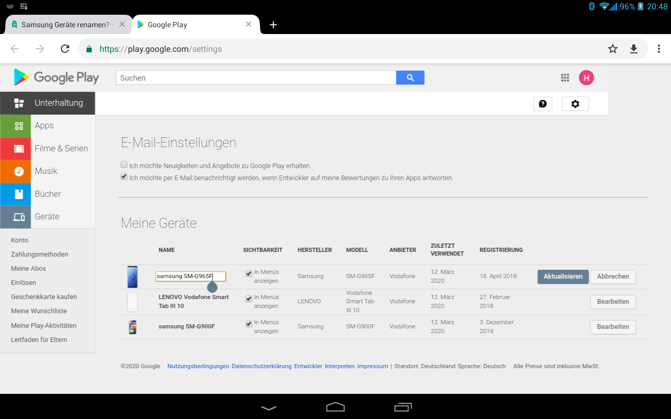Click the Suchen search field

[256, 78]
